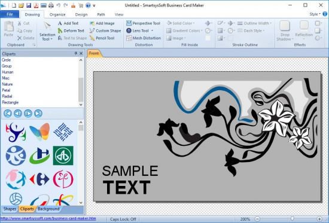Pick the volleyball clipart thumbnail
This screenshot has height=223, width=329.
pos(16,198)
